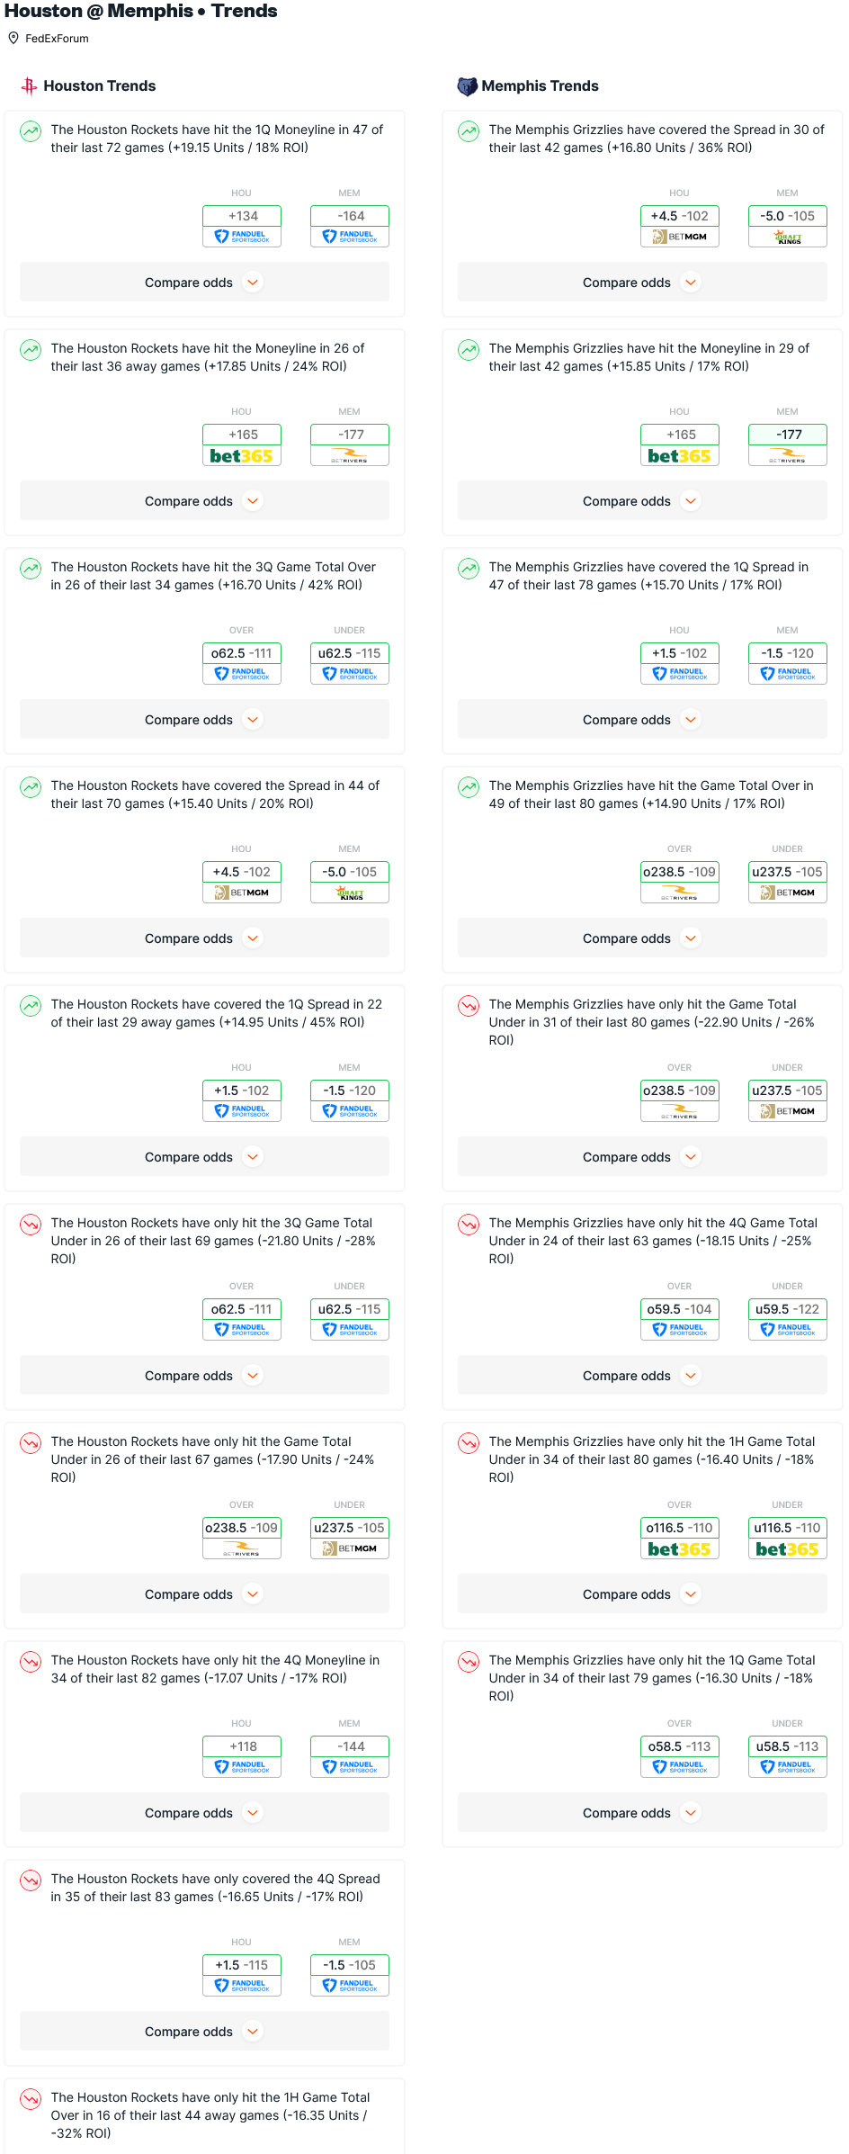The image size is (849, 2154).
Task: Expand Compare odds under Memphis covered the Spread trend
Action: click(642, 283)
